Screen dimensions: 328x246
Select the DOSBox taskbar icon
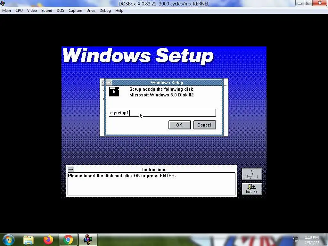point(88,240)
